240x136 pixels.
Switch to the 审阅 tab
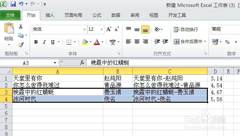pos(135,15)
